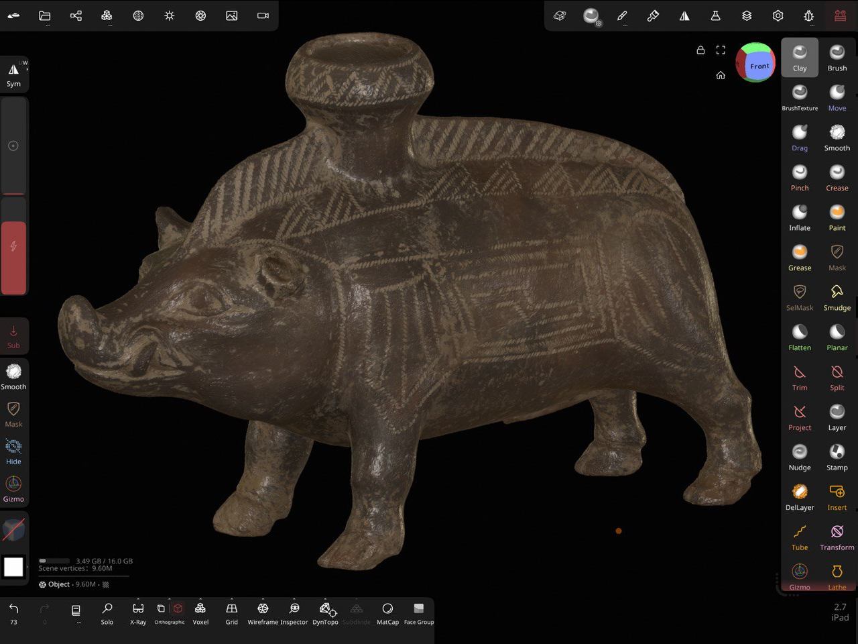Screen dimensions: 858x644
Task: Select the Stamp tool
Action: pyautogui.click(x=837, y=456)
